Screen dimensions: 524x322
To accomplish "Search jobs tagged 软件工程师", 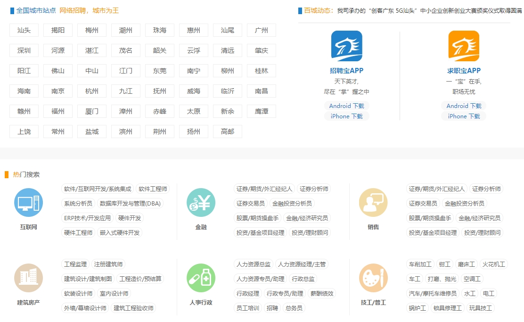I will click(153, 189).
